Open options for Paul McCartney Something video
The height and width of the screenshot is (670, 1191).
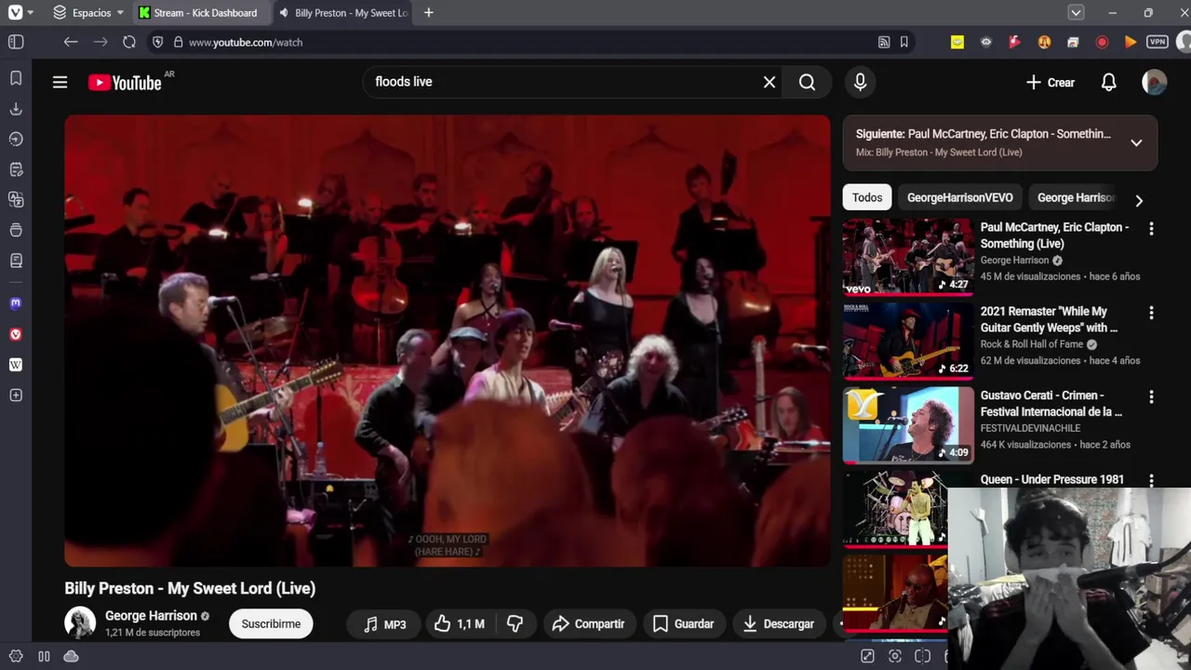click(x=1151, y=229)
